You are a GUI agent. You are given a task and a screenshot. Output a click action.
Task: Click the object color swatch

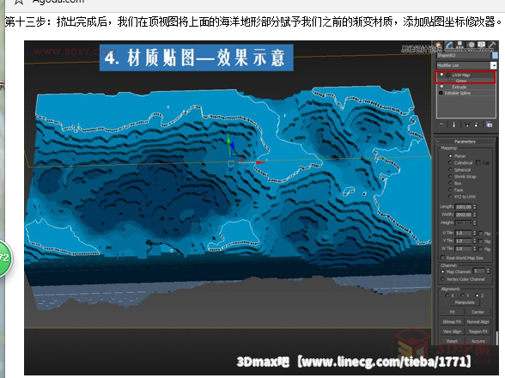pyautogui.click(x=495, y=56)
